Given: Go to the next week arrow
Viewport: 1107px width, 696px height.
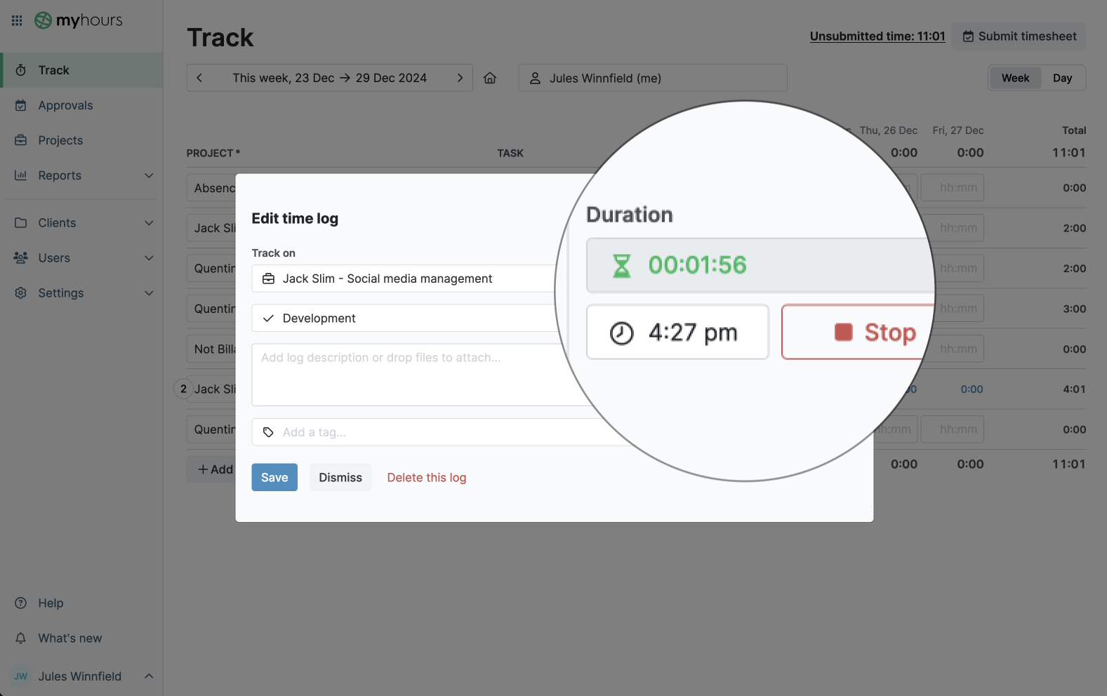Looking at the screenshot, I should click(460, 78).
